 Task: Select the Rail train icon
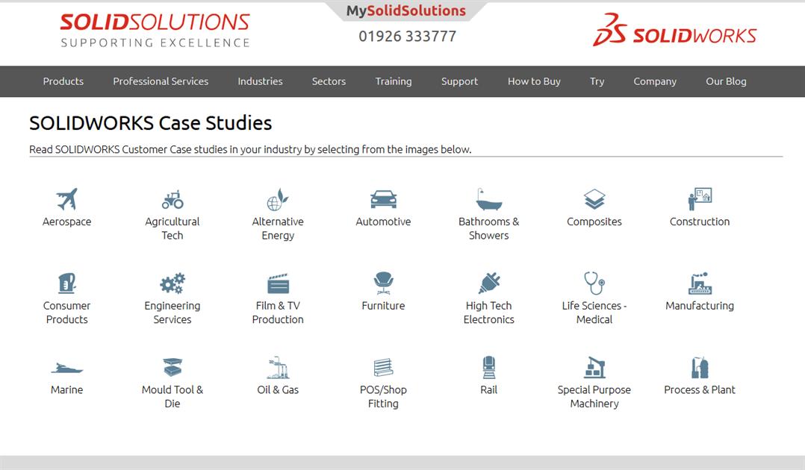488,366
